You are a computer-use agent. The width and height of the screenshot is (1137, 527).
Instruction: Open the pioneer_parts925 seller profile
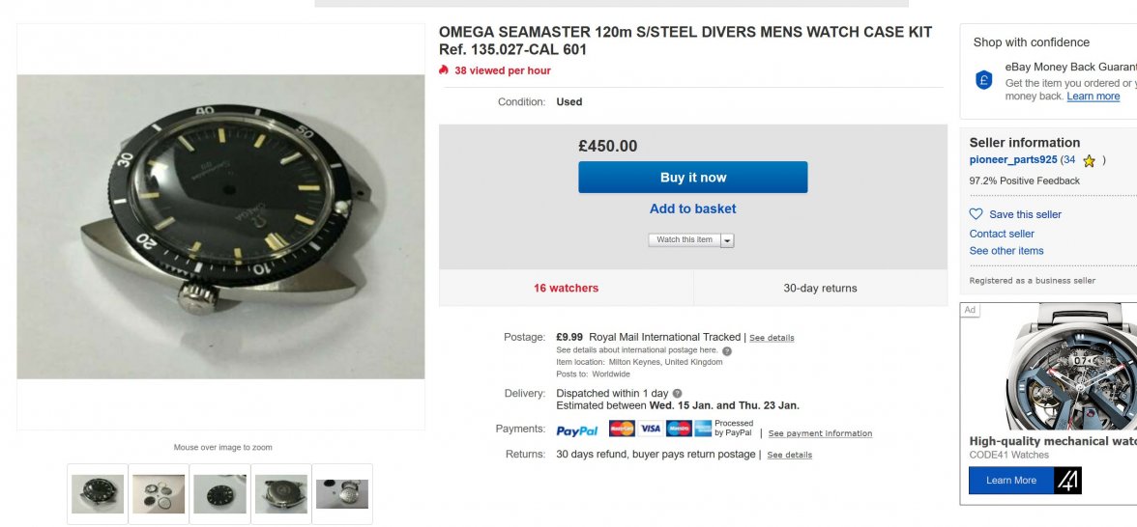[x=1013, y=160]
